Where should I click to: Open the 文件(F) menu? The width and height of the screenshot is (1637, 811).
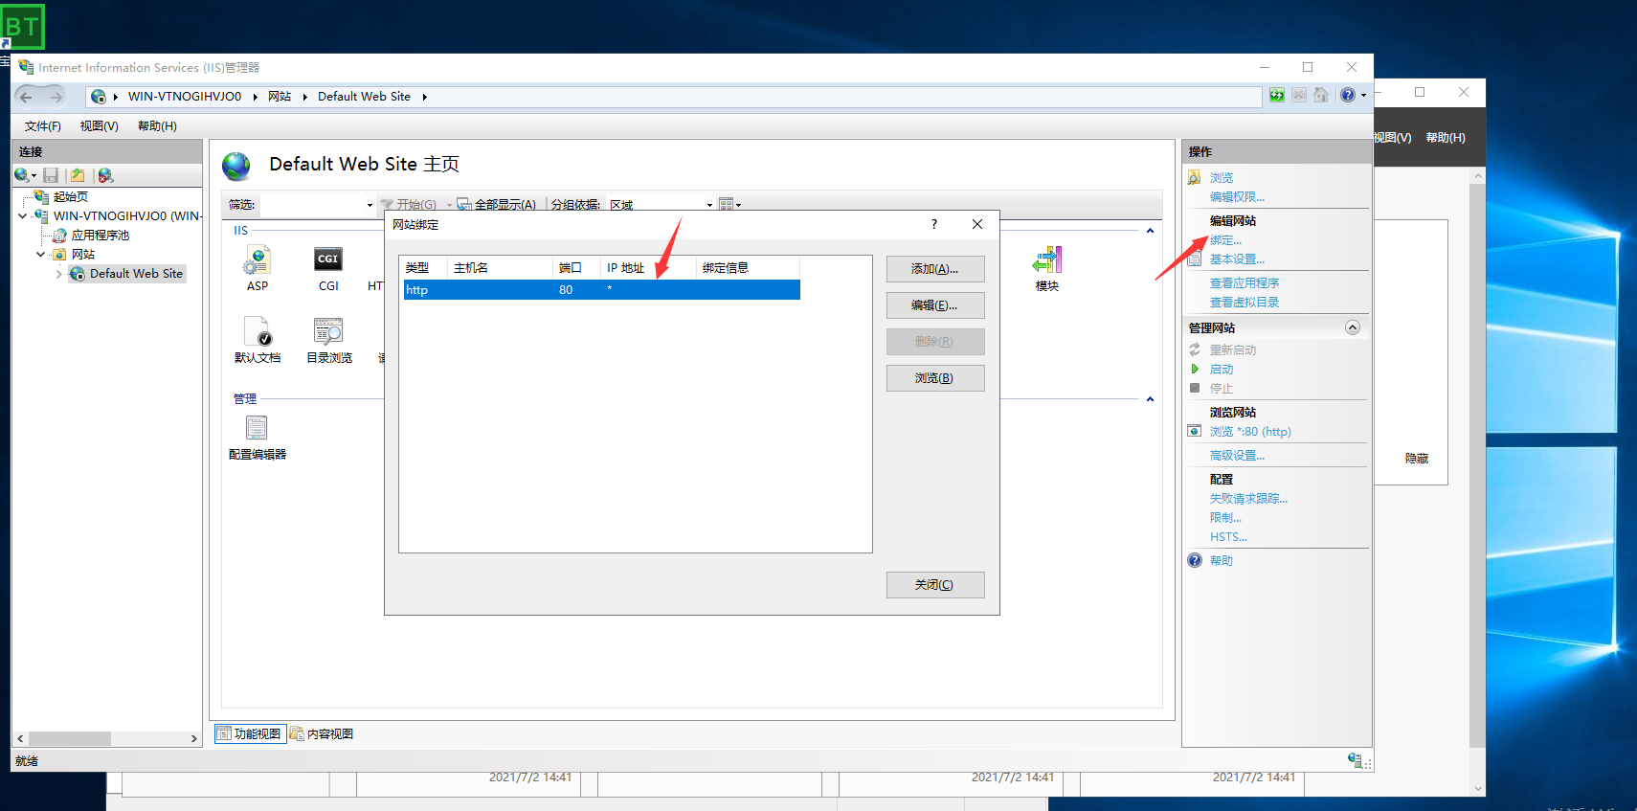pyautogui.click(x=43, y=125)
